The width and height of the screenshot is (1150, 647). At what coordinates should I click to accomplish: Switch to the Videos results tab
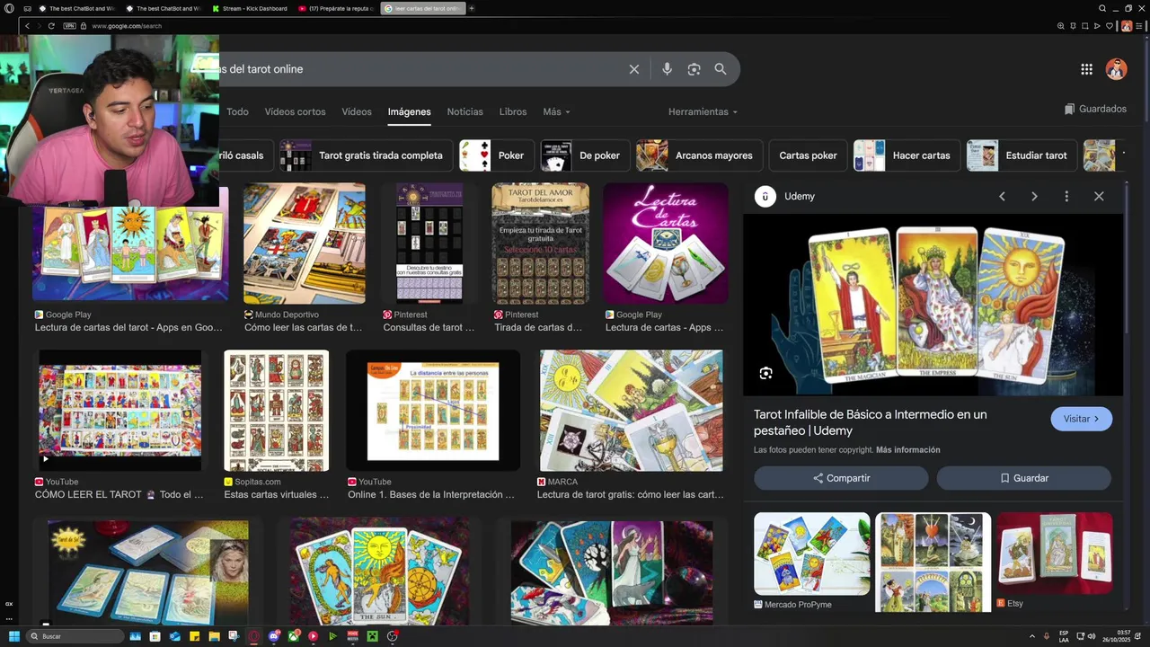coord(357,111)
